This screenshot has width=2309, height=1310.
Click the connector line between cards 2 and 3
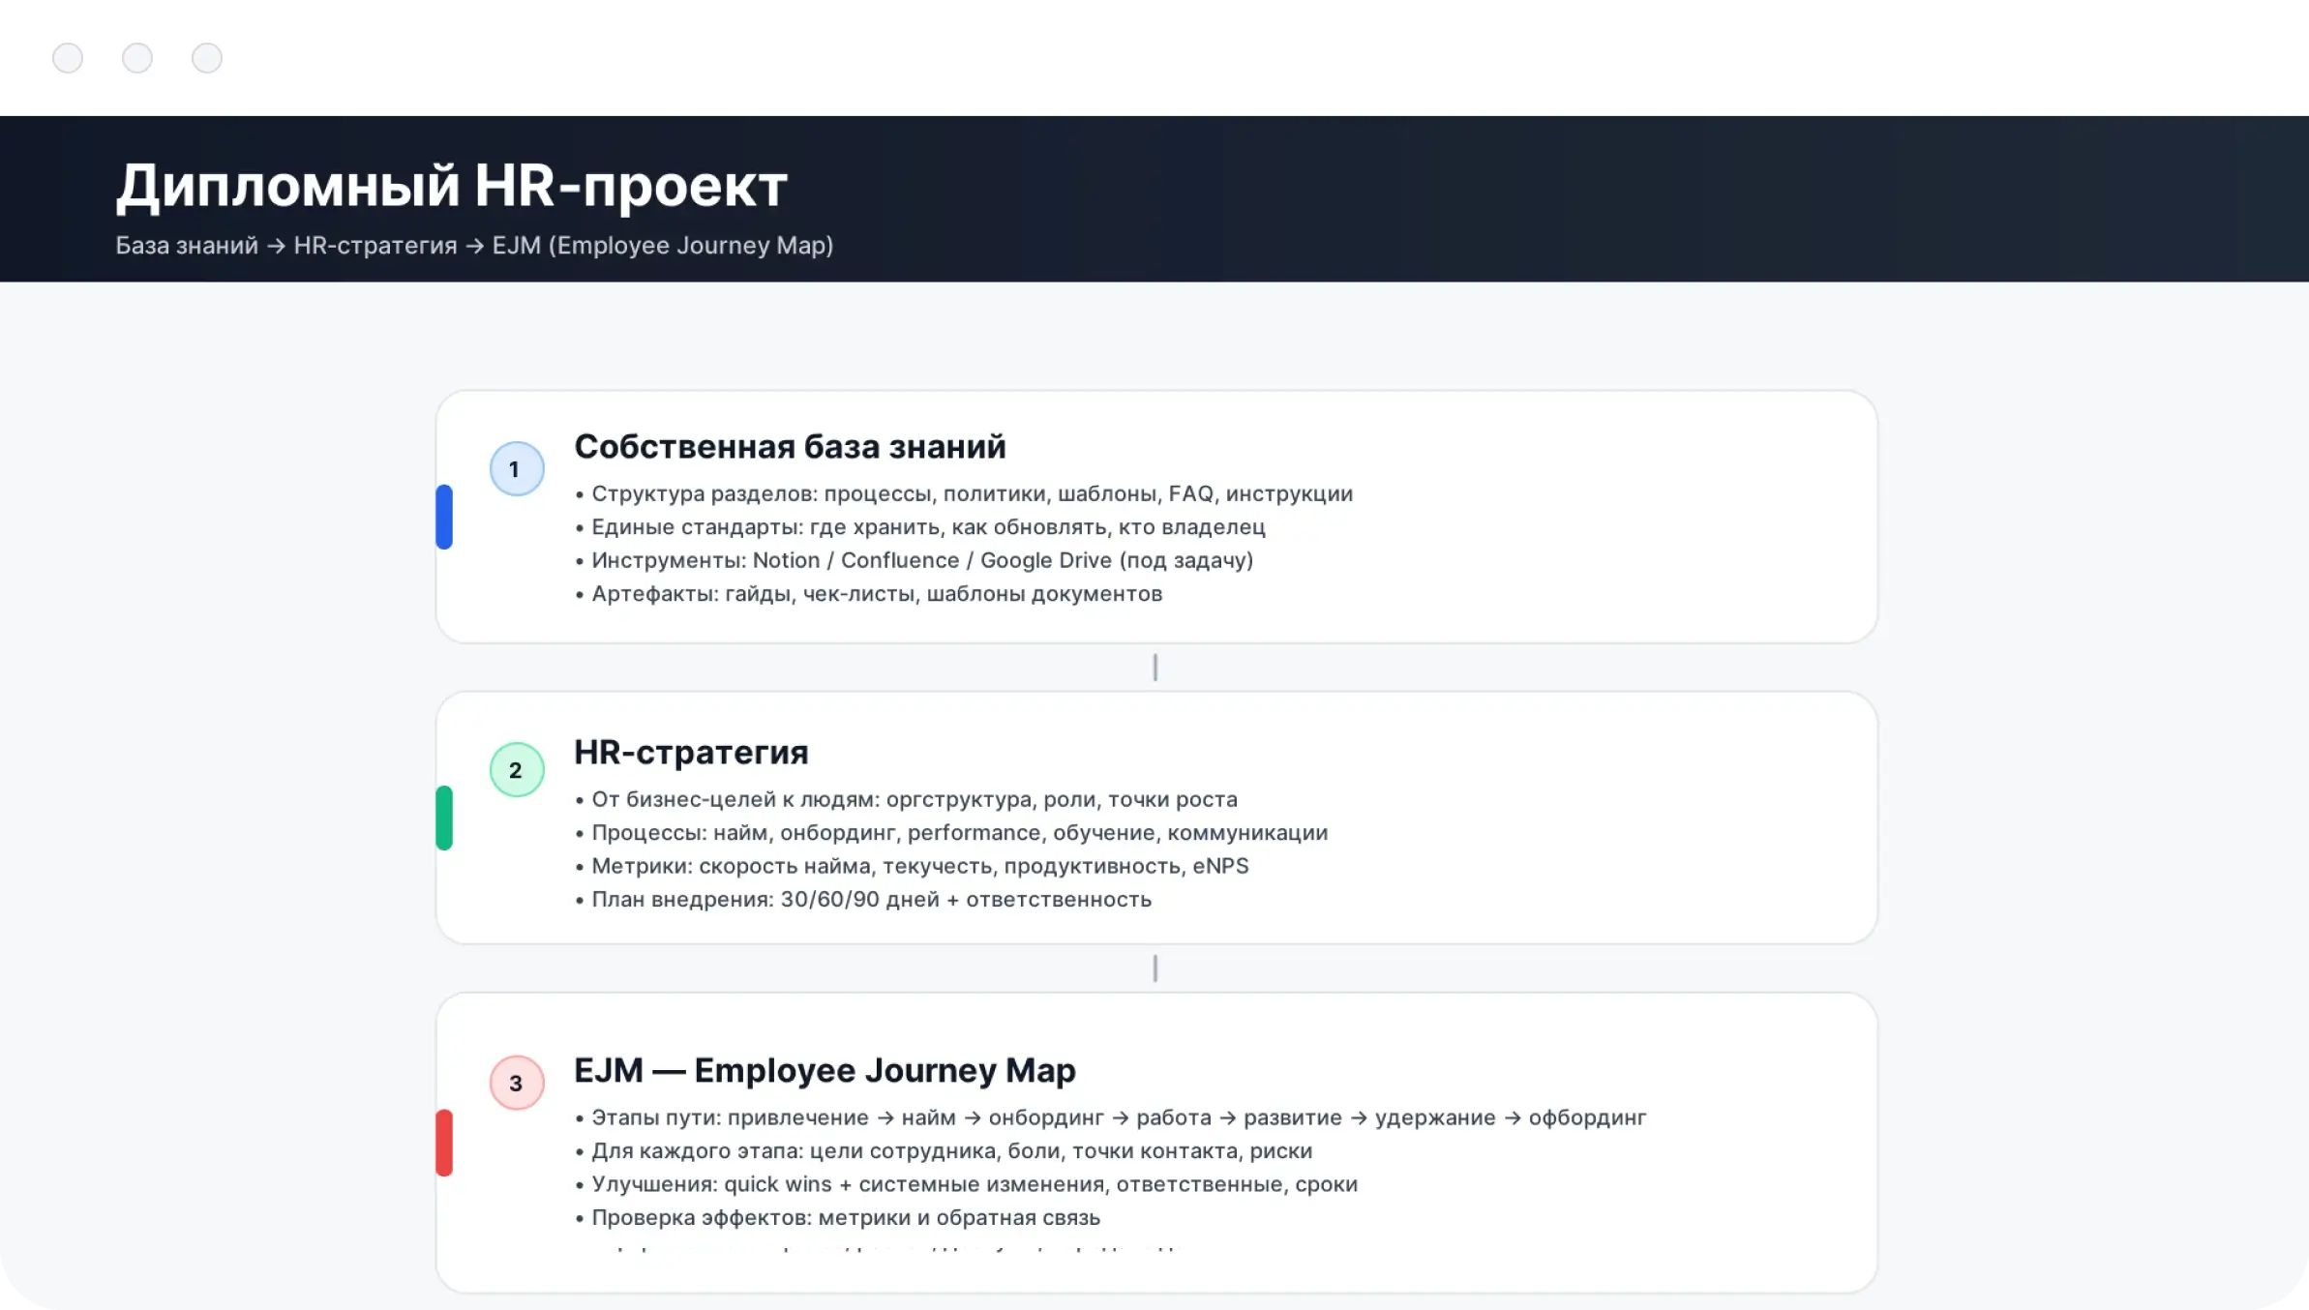point(1155,968)
